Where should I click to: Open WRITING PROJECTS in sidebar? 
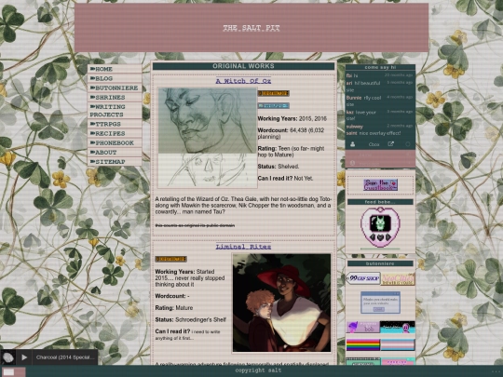(x=115, y=111)
